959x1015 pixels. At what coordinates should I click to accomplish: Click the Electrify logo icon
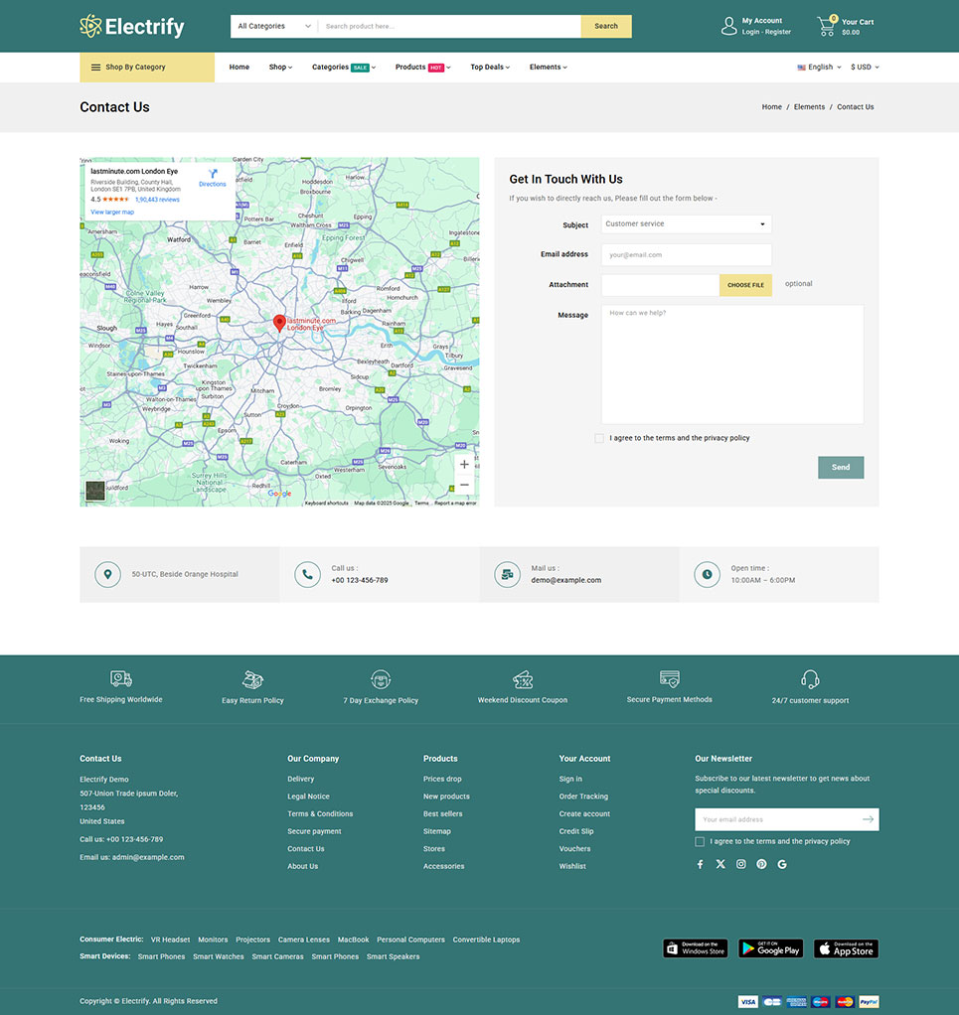point(90,26)
